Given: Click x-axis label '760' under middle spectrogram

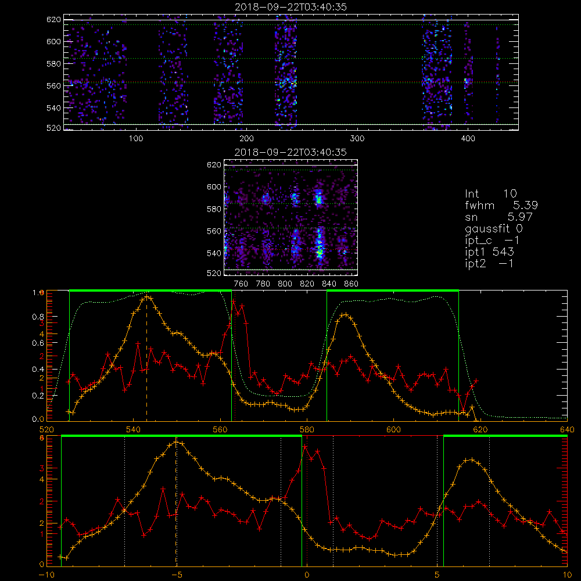Looking at the screenshot, I should [x=241, y=284].
